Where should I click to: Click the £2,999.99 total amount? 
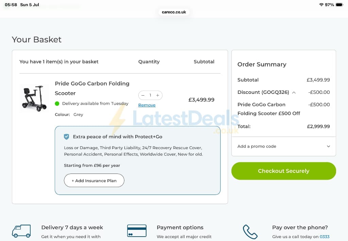pos(318,126)
